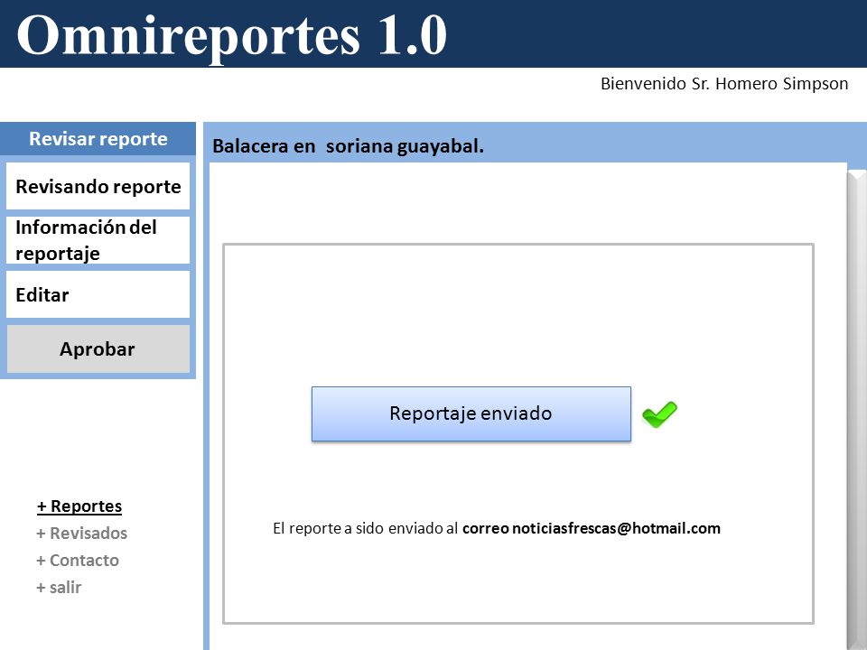Select the Revisar reporte panel header
The image size is (867, 650).
[98, 139]
